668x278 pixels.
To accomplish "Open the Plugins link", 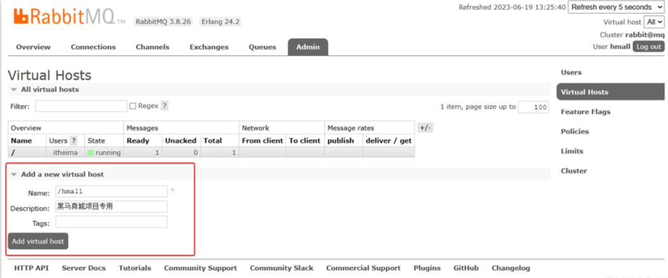I will pyautogui.click(x=427, y=268).
